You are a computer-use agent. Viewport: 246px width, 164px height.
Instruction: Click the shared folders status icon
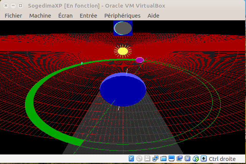(x=163, y=159)
